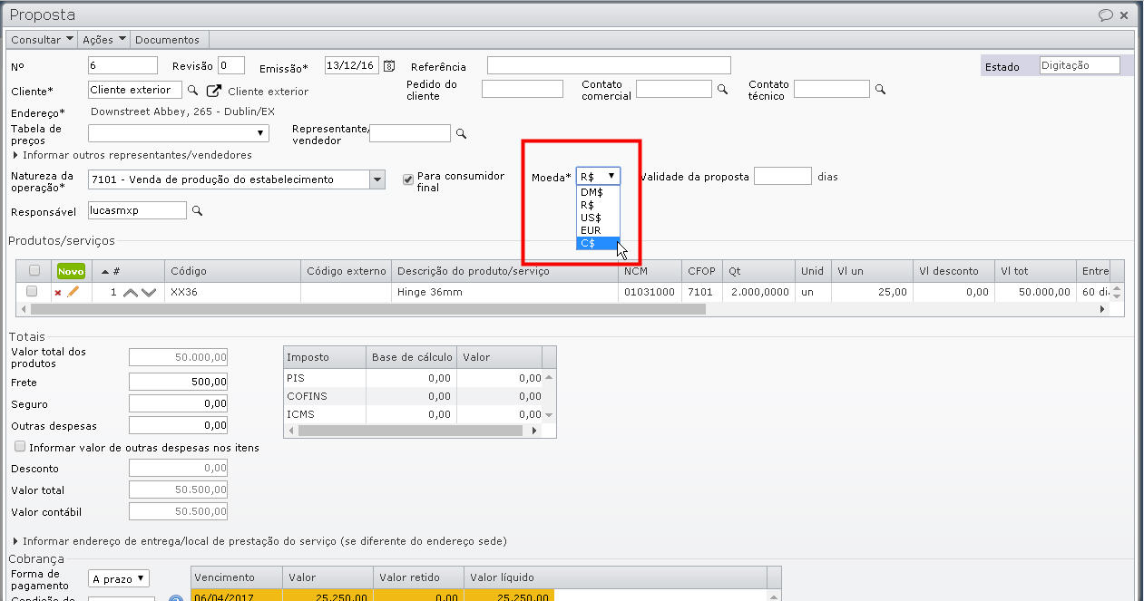This screenshot has width=1144, height=601.
Task: Expand Informar outros representantes/vendedores
Action: (132, 155)
